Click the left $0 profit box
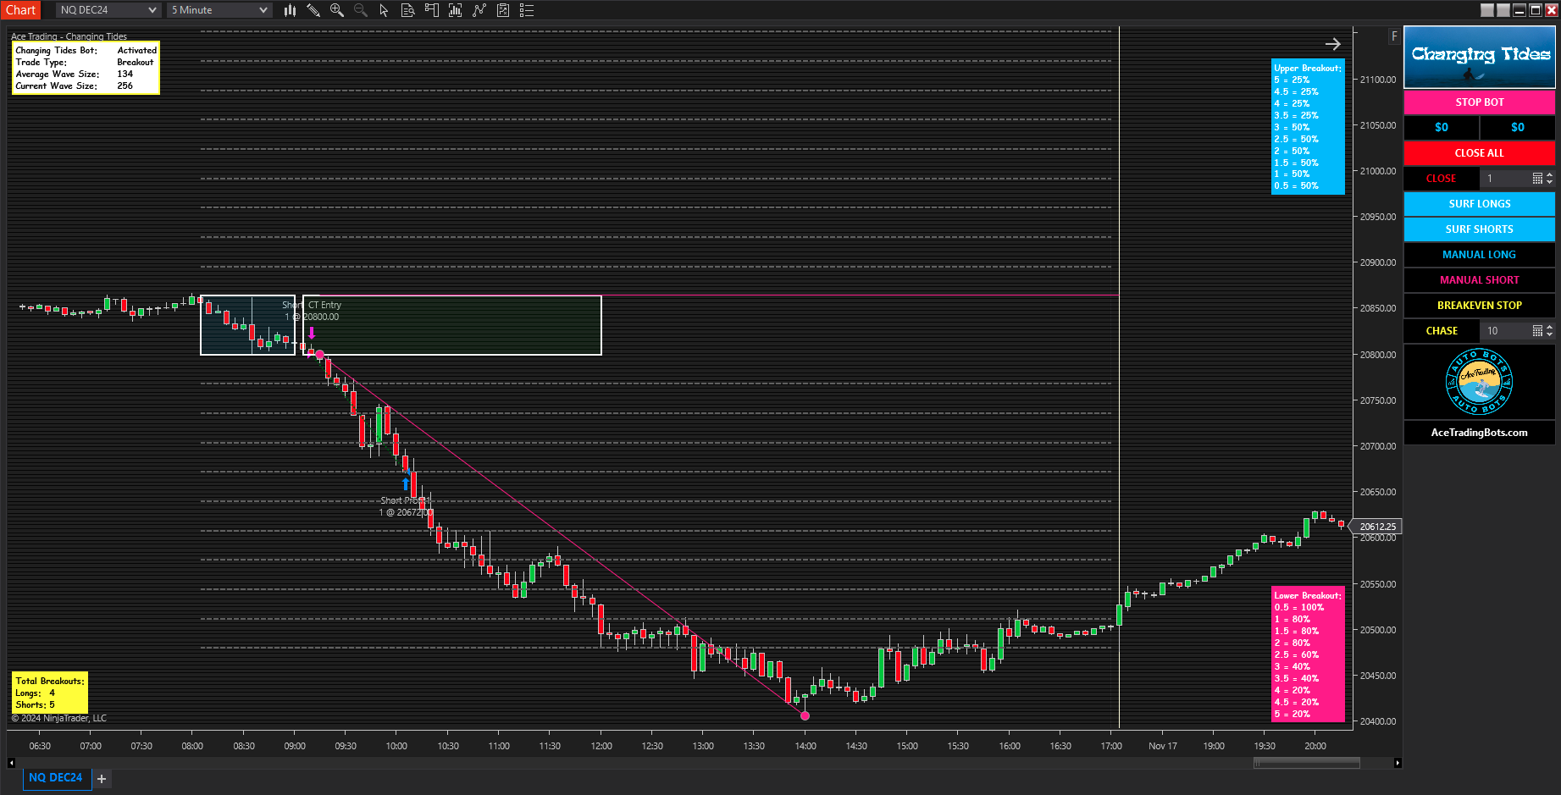Image resolution: width=1561 pixels, height=795 pixels. (1442, 128)
